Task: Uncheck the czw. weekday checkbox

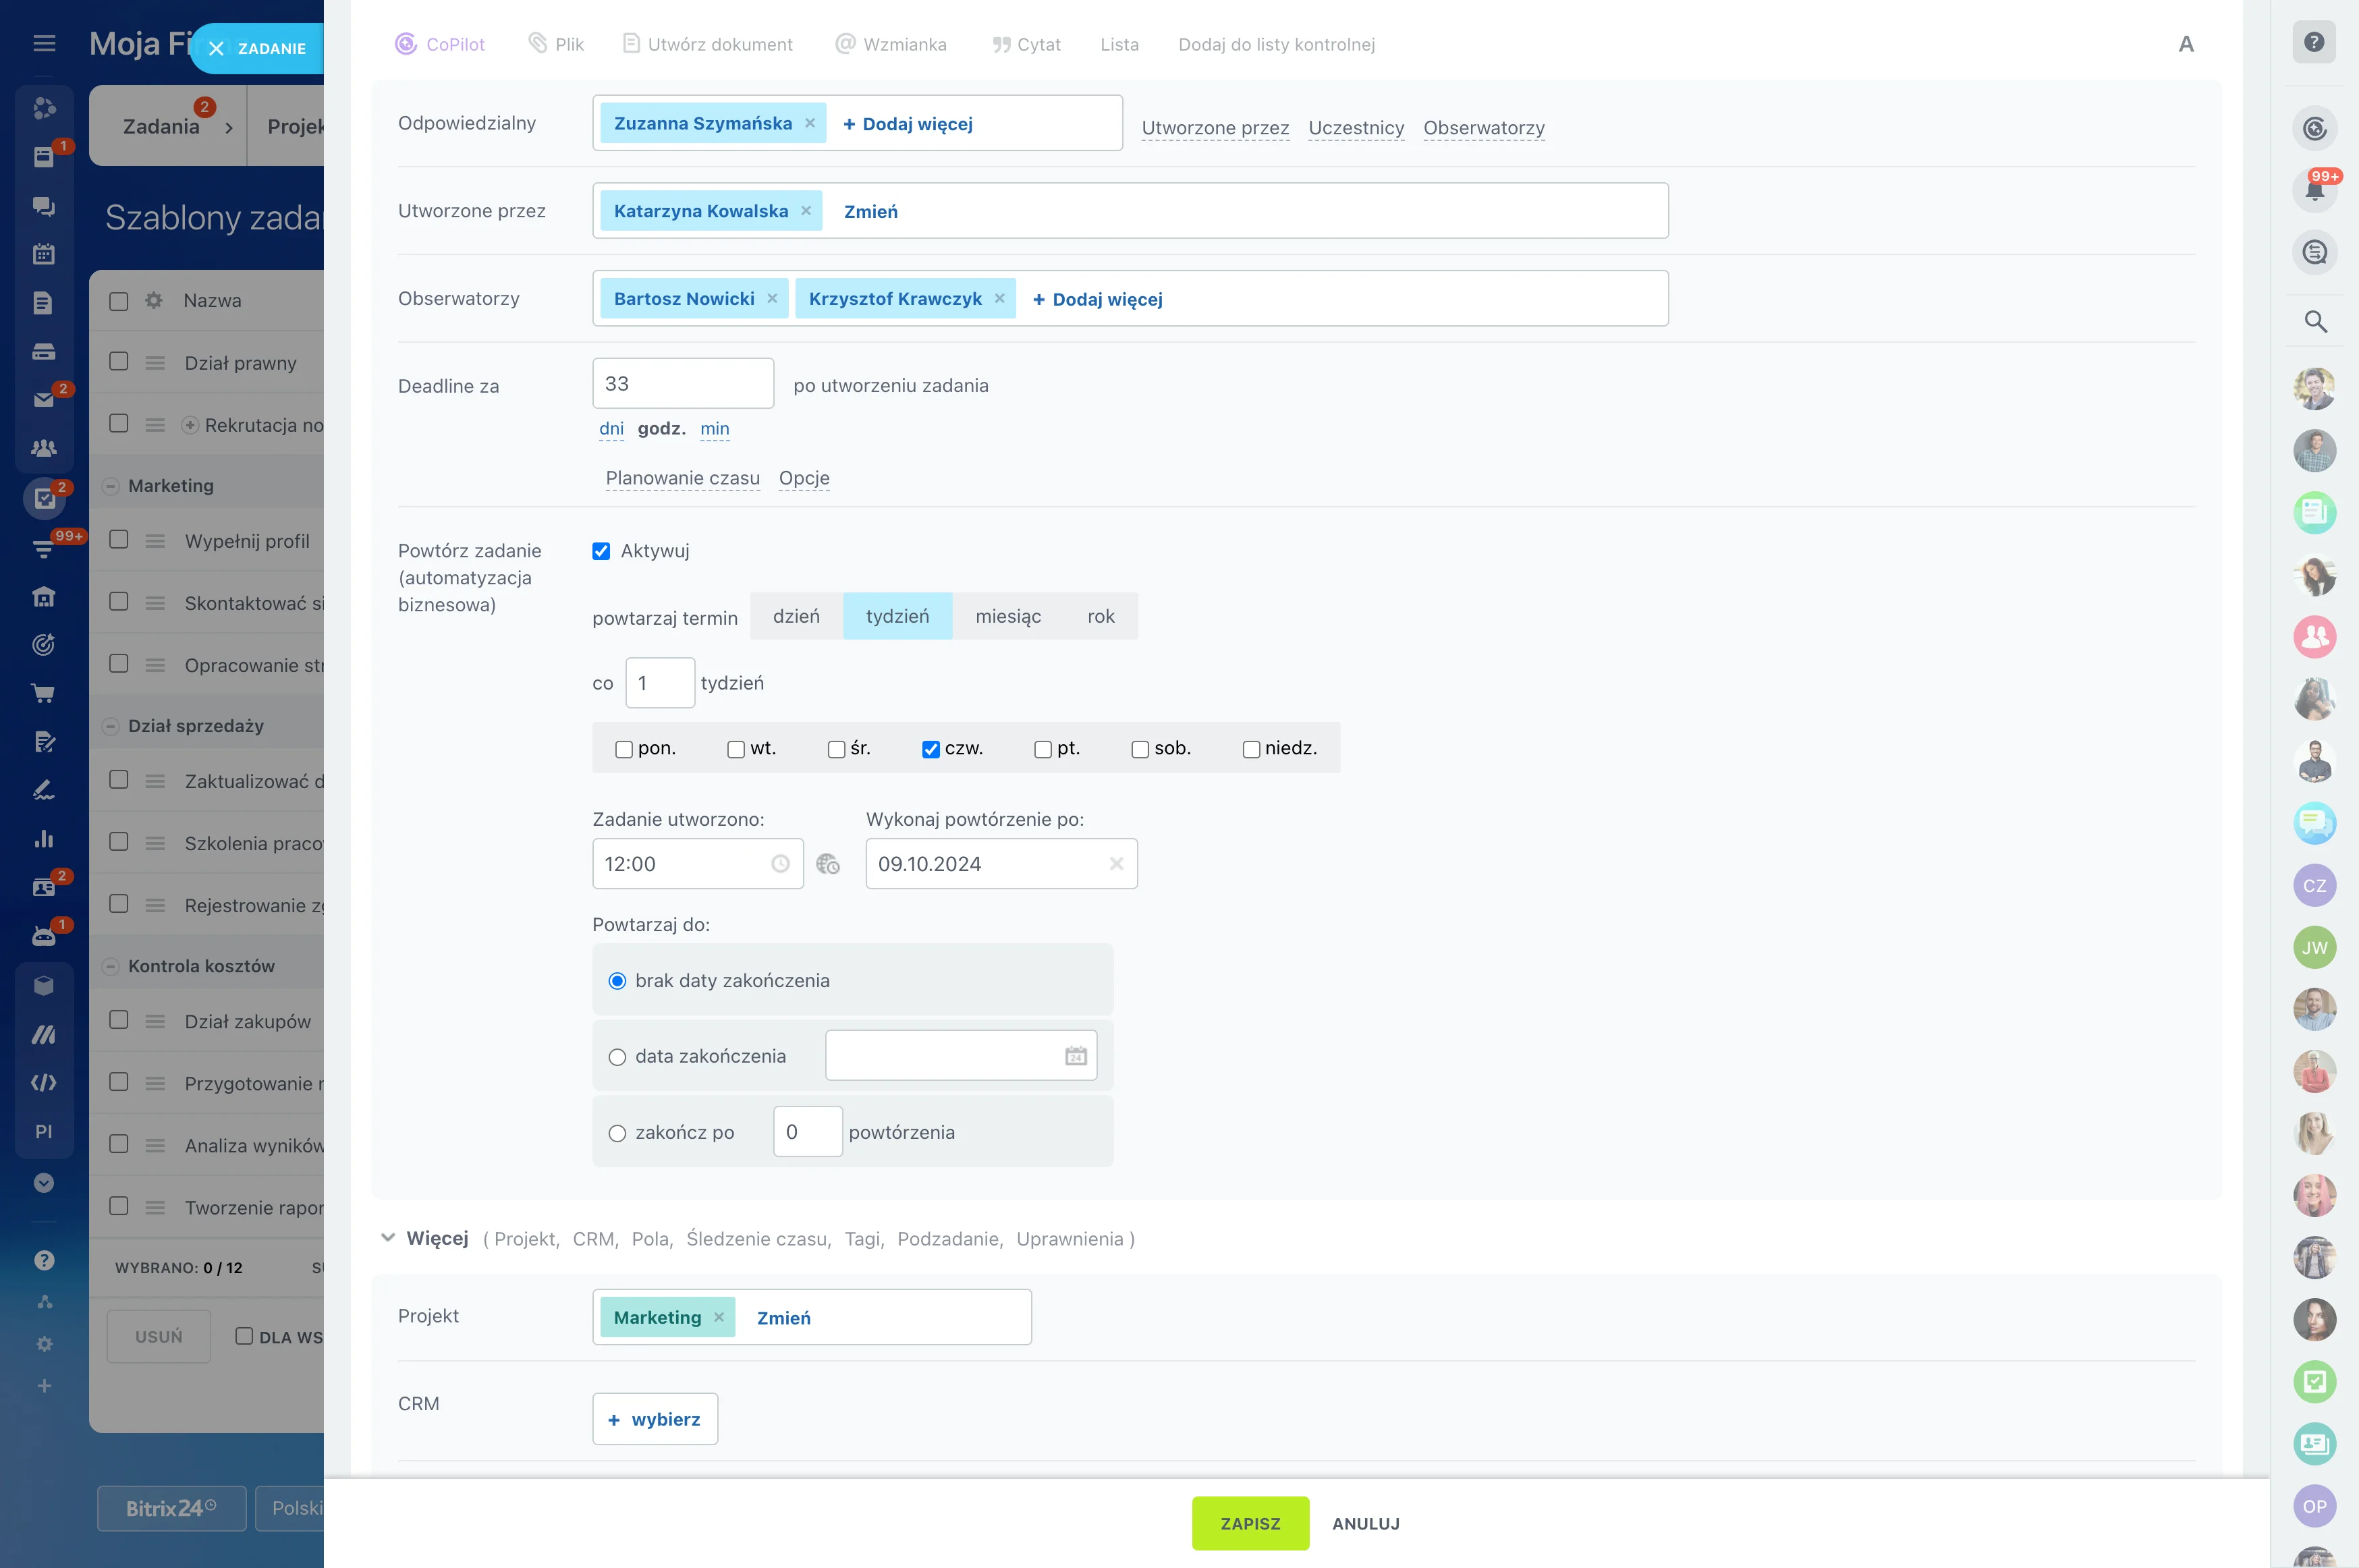Action: [931, 748]
